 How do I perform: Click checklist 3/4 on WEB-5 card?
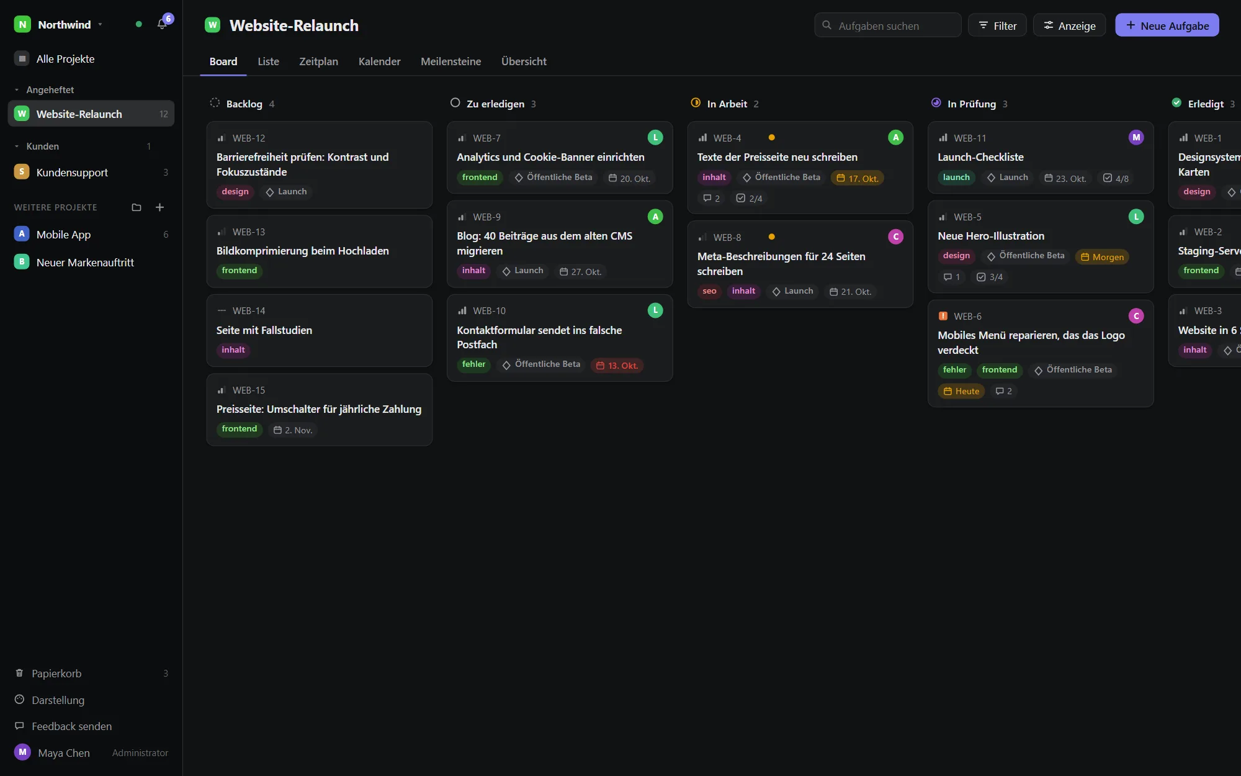[x=989, y=277]
